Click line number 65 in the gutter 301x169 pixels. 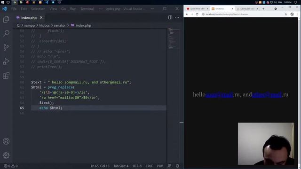coord(22,108)
